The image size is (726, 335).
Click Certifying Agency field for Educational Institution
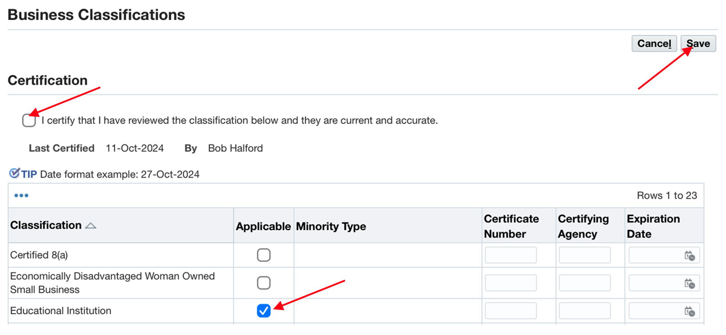click(585, 311)
